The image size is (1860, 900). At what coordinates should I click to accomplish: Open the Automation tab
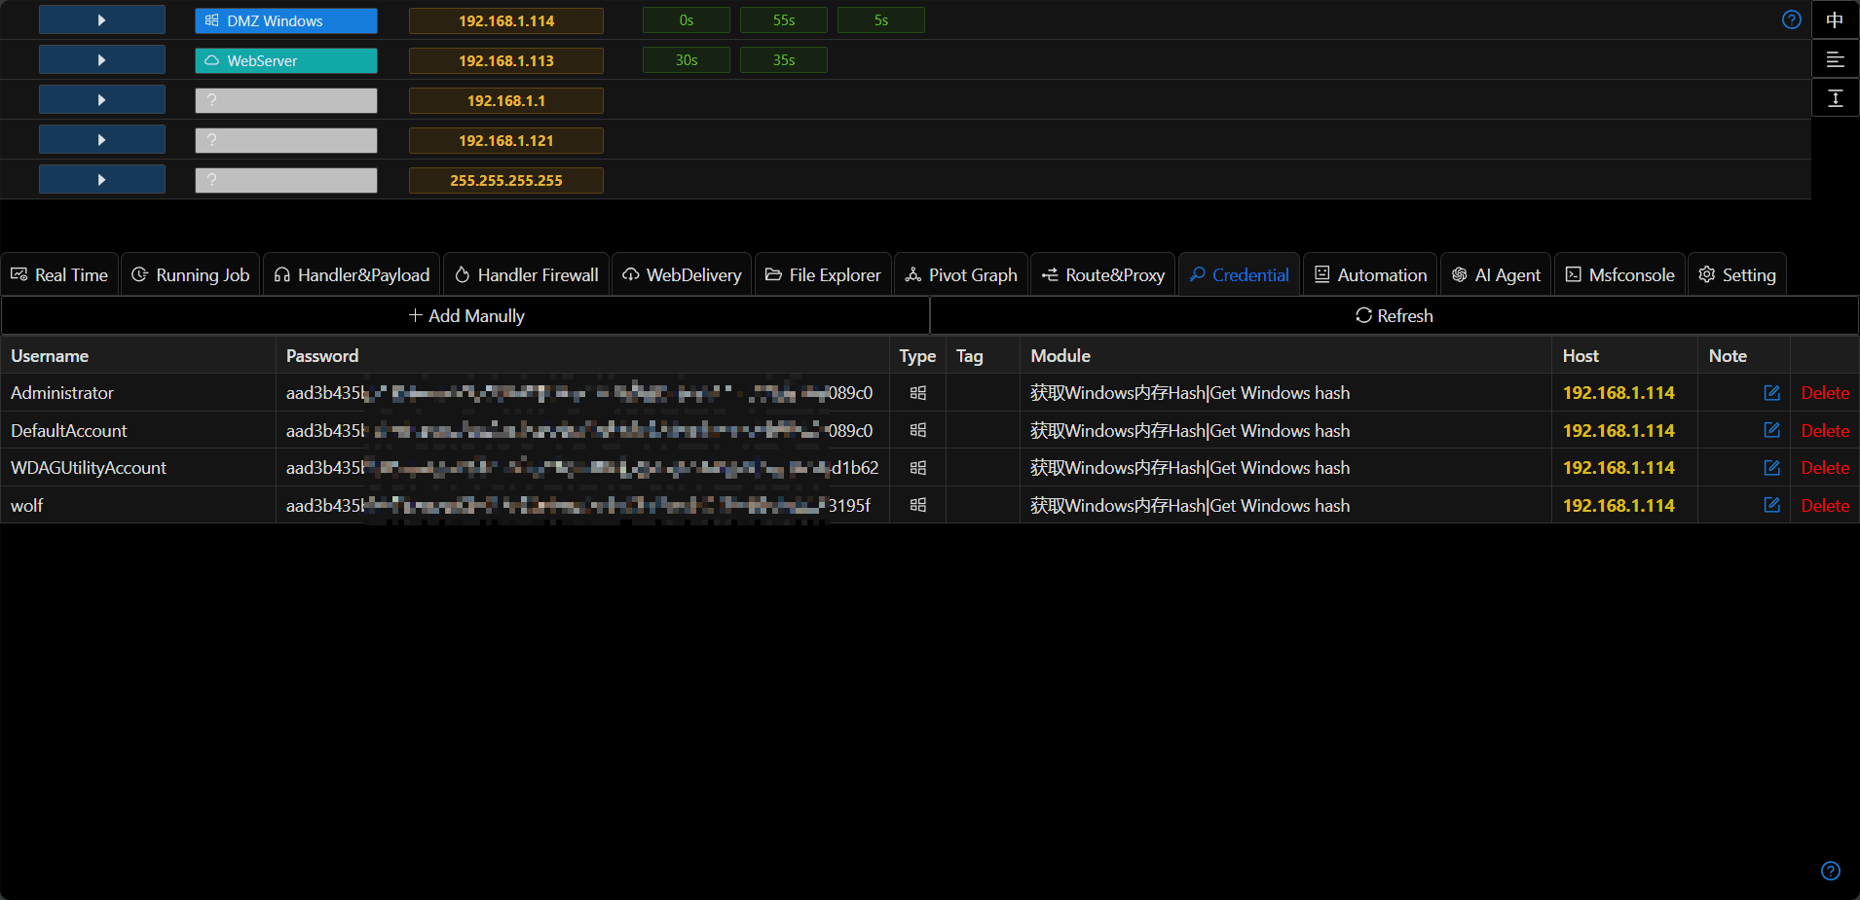(x=1370, y=274)
